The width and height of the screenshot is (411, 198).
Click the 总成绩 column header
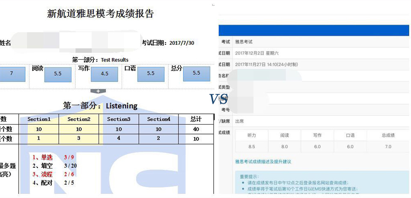click(388, 135)
